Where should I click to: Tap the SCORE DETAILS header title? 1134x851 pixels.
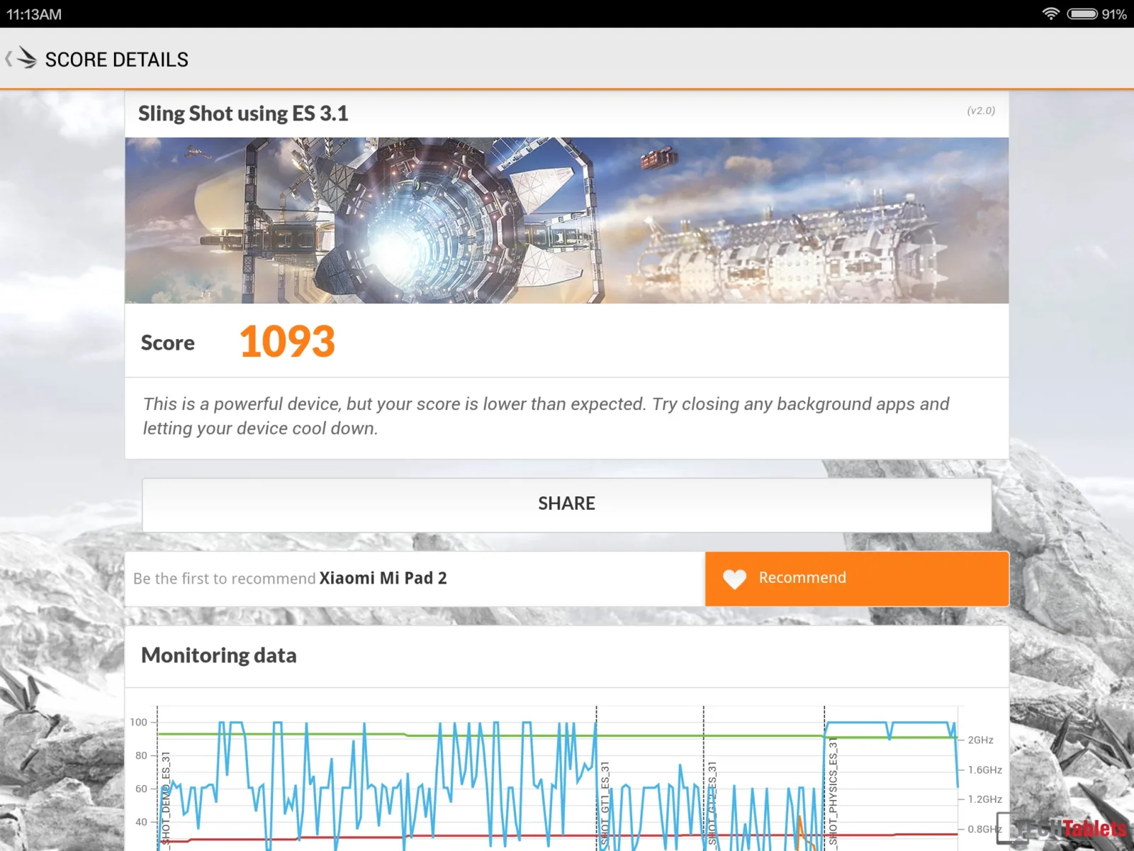click(117, 60)
